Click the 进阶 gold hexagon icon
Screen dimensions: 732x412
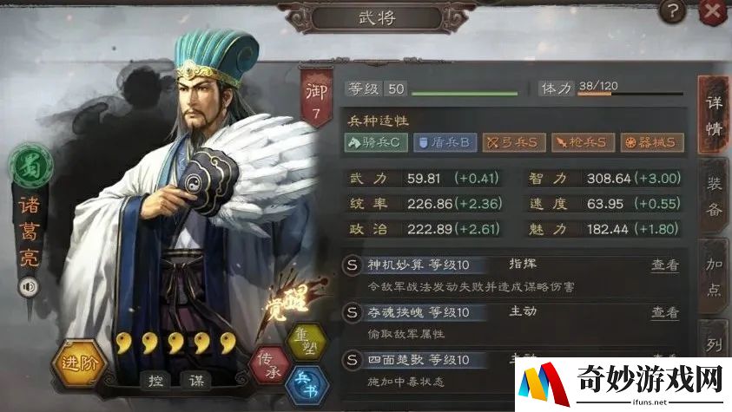(x=78, y=363)
